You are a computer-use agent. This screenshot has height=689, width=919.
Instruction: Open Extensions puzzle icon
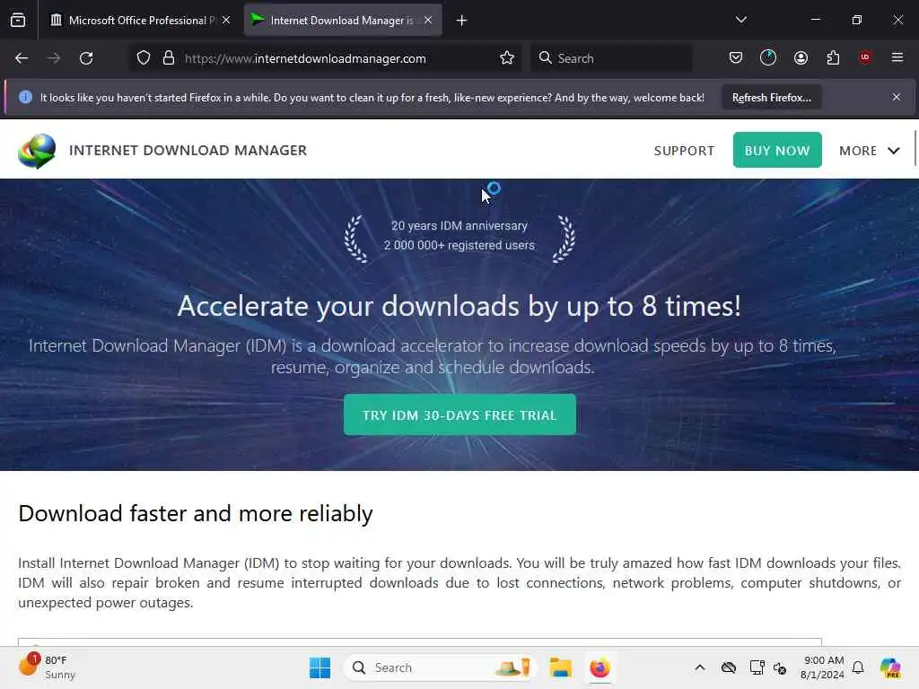[833, 57]
